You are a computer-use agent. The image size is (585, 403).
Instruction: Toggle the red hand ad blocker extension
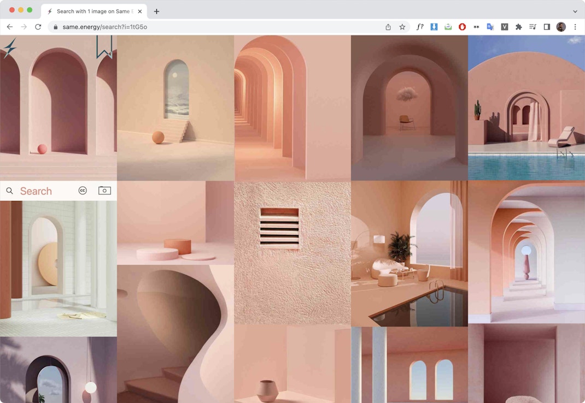[462, 27]
